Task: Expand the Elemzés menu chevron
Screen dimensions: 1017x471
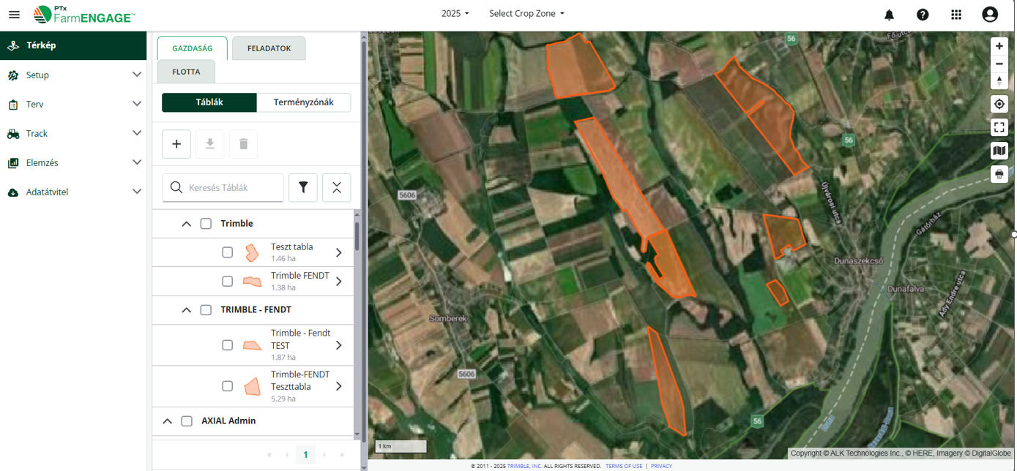Action: pos(137,162)
